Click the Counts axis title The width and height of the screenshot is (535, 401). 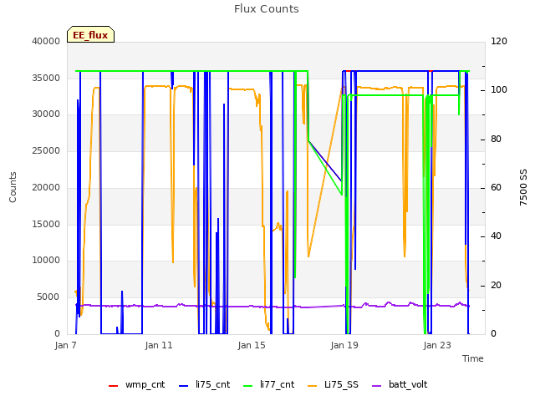point(13,187)
